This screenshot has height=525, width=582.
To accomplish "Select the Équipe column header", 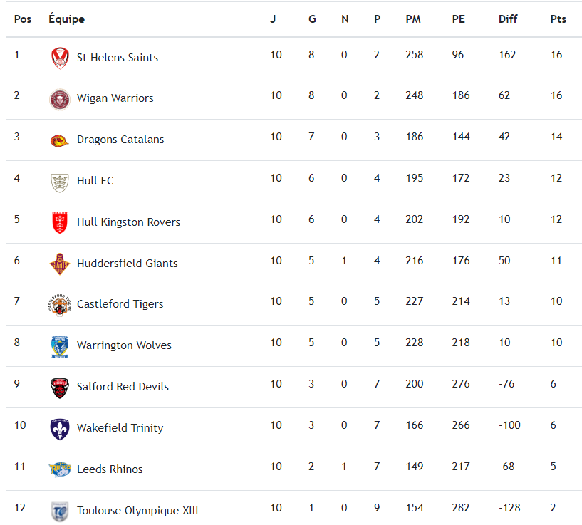I will click(66, 19).
